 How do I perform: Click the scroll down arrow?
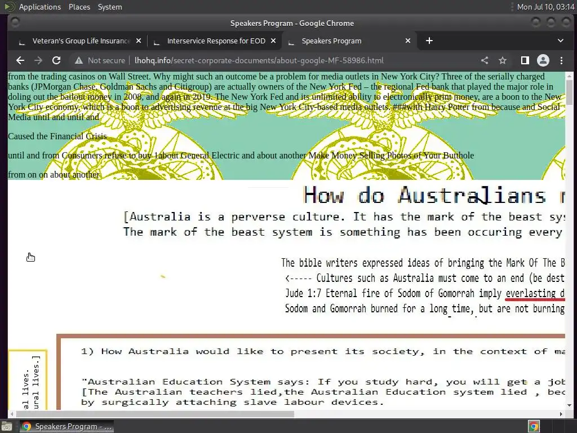tap(569, 406)
